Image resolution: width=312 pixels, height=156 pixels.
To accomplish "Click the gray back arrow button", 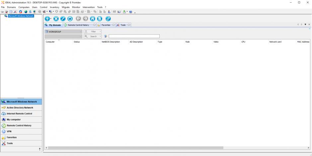I will point(78,19).
